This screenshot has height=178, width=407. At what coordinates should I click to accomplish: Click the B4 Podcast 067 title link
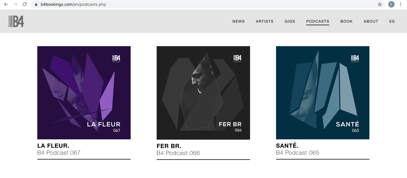[x=59, y=153]
